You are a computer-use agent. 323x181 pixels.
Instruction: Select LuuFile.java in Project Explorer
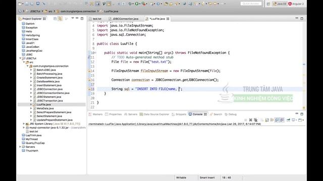click(x=44, y=105)
